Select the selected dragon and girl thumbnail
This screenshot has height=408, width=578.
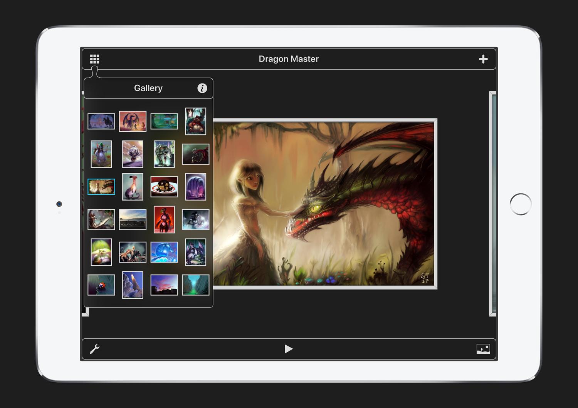[x=101, y=187]
